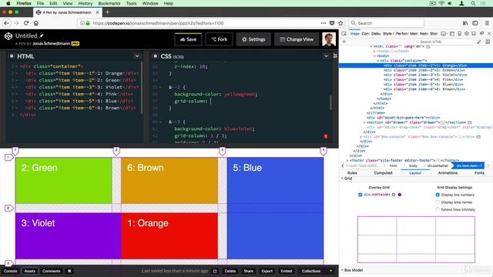The width and height of the screenshot is (493, 277).
Task: Open macOS Spotlight search icon
Action: [x=473, y=3]
